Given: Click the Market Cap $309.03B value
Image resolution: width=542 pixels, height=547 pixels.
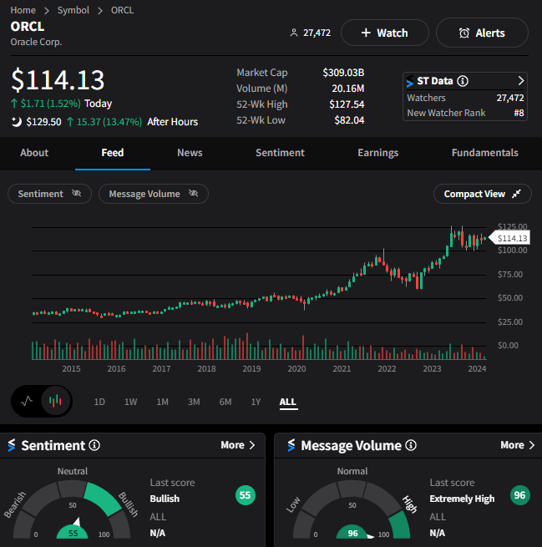Looking at the screenshot, I should point(343,73).
